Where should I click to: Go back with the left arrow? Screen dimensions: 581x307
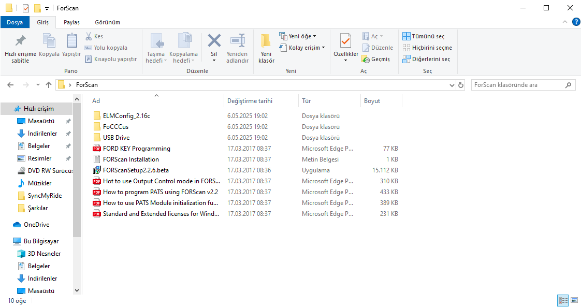point(10,85)
